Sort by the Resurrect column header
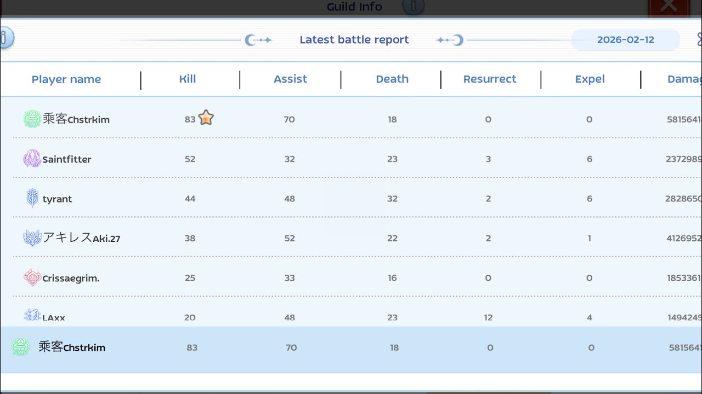702x394 pixels. click(490, 79)
